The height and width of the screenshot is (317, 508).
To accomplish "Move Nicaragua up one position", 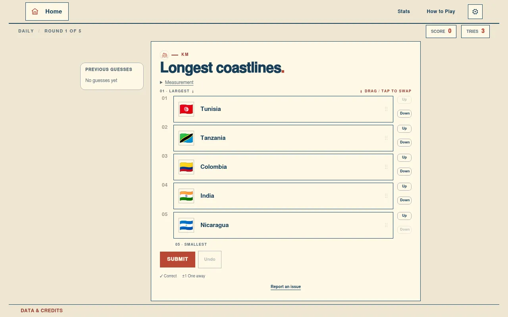I will [x=404, y=216].
